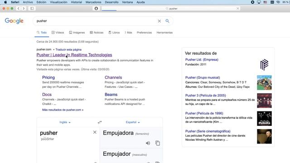Click the US flag input source icon
Screen dimensions: 290x163
tap(265, 2)
